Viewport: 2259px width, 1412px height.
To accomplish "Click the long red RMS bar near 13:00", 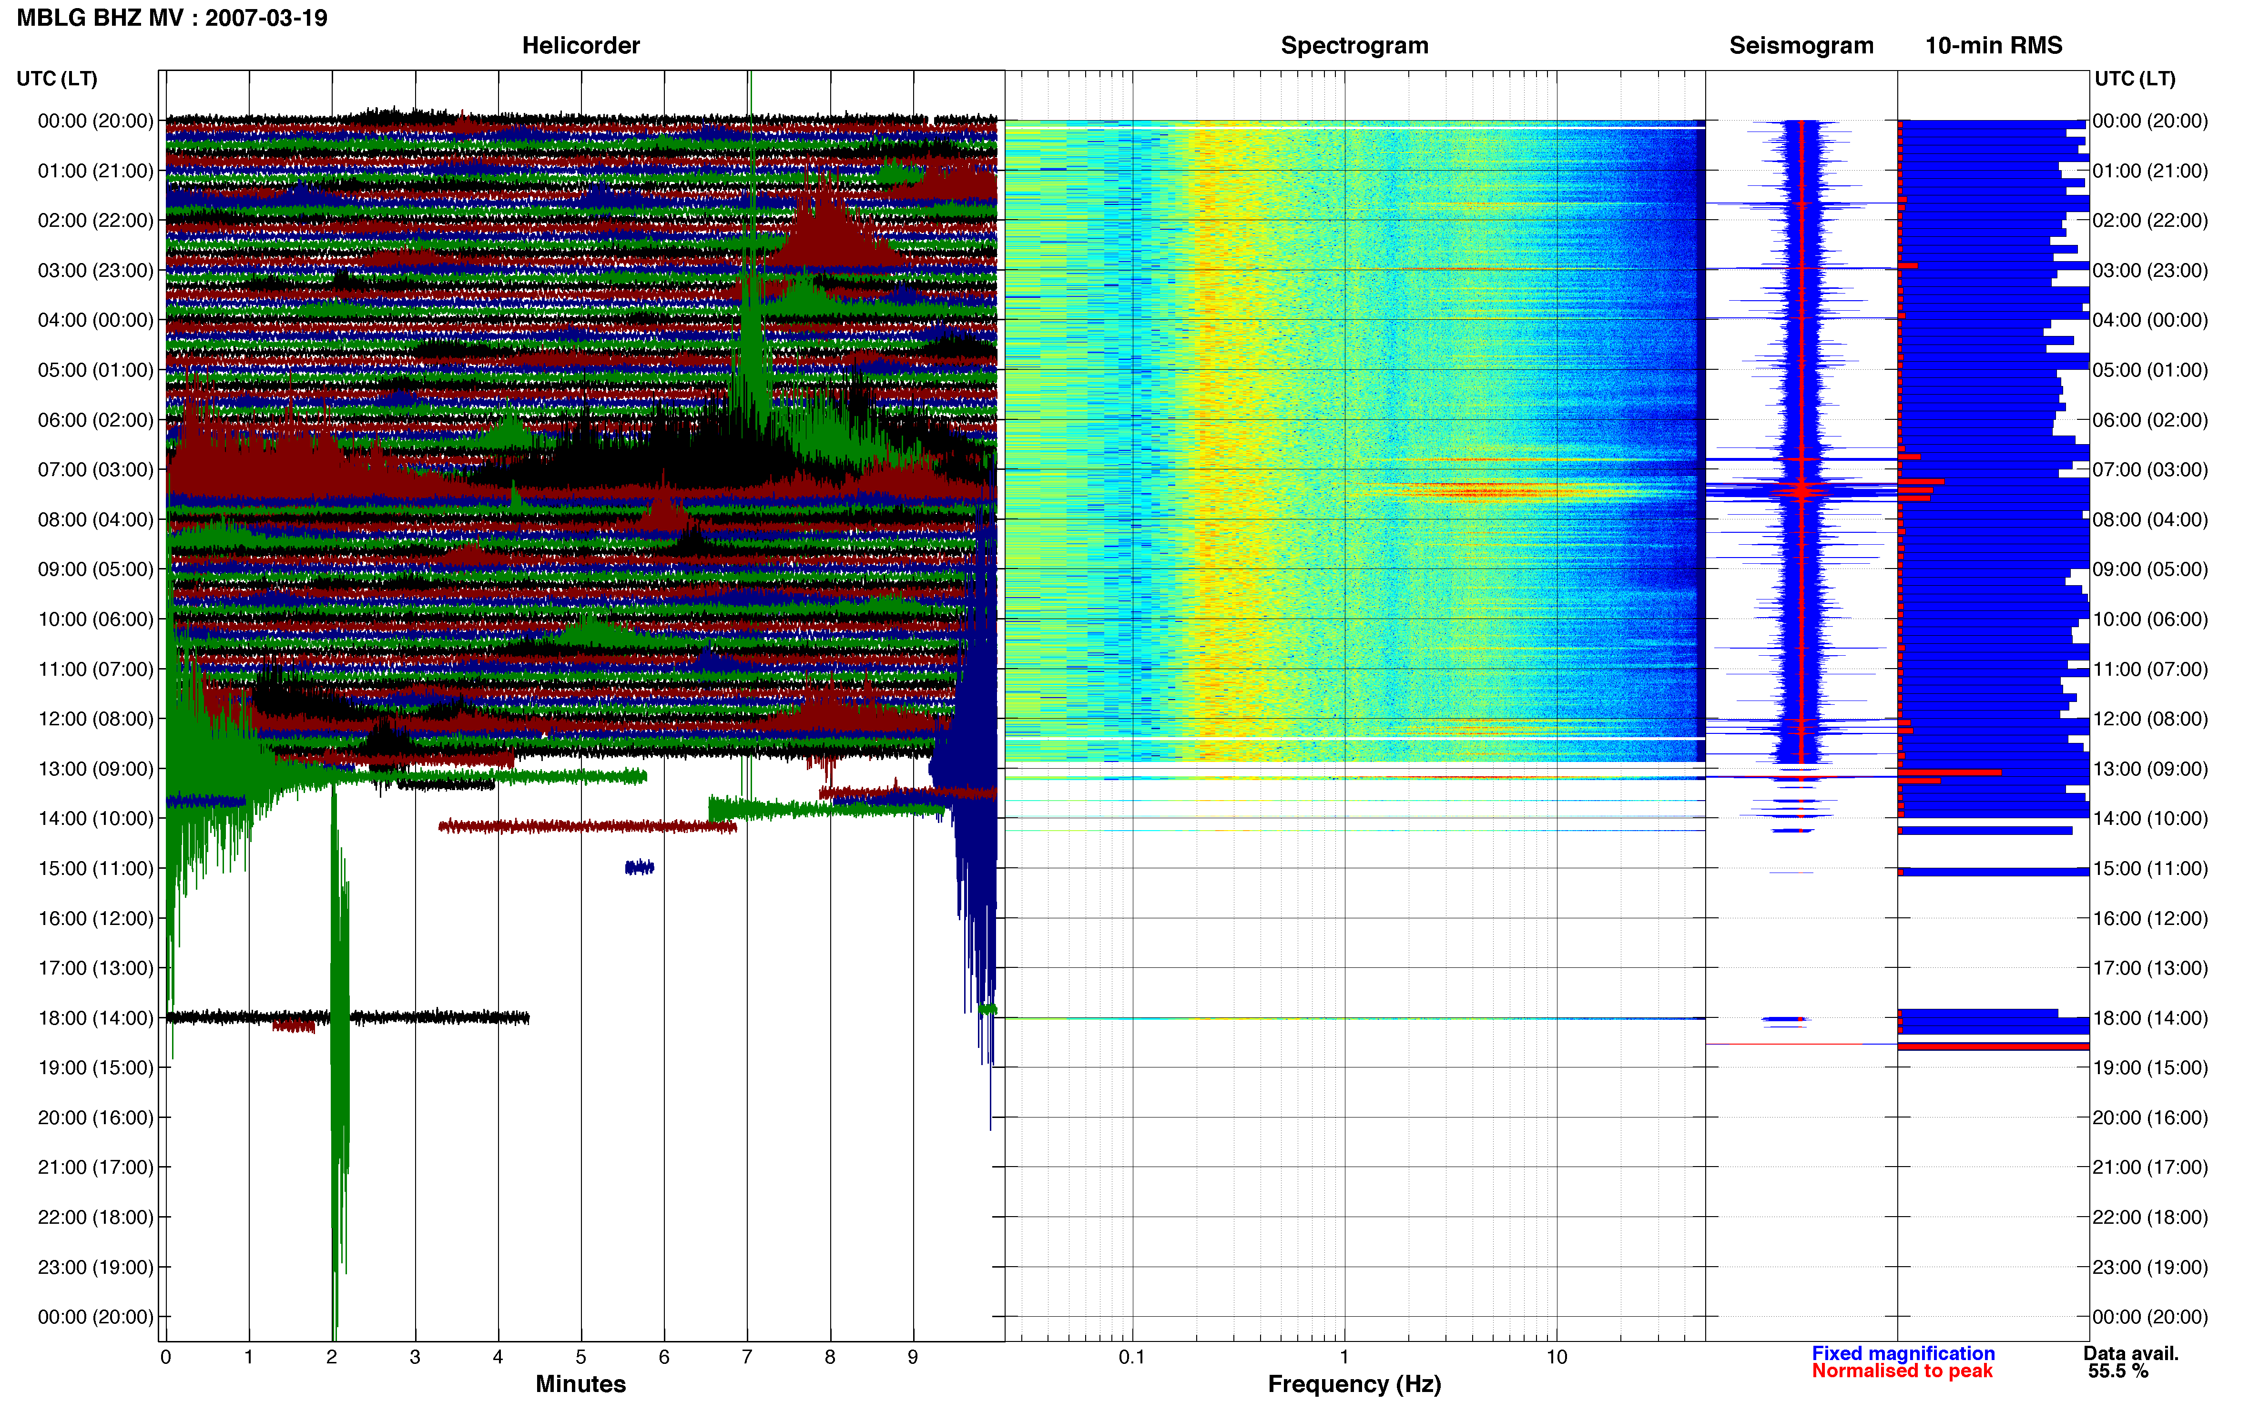I will 1950,772.
